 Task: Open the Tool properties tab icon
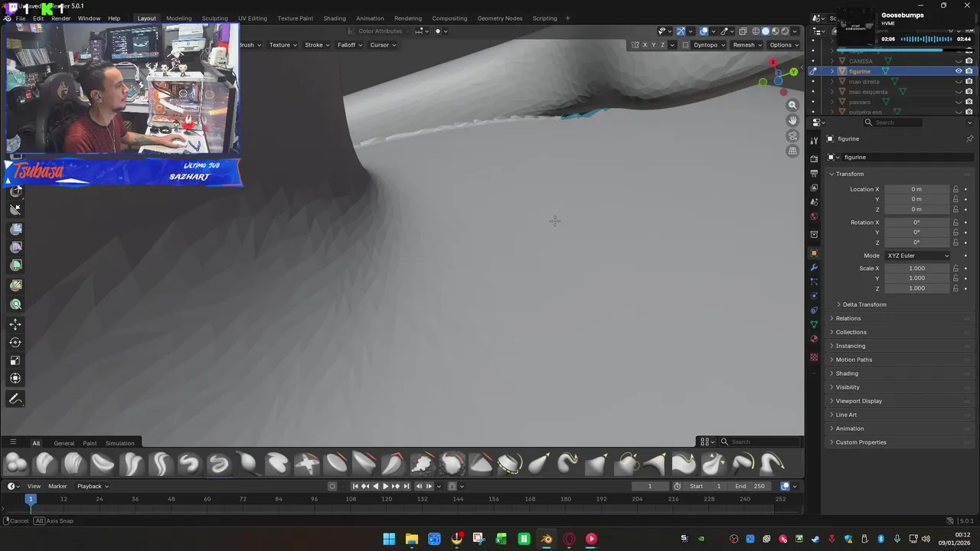click(x=814, y=141)
